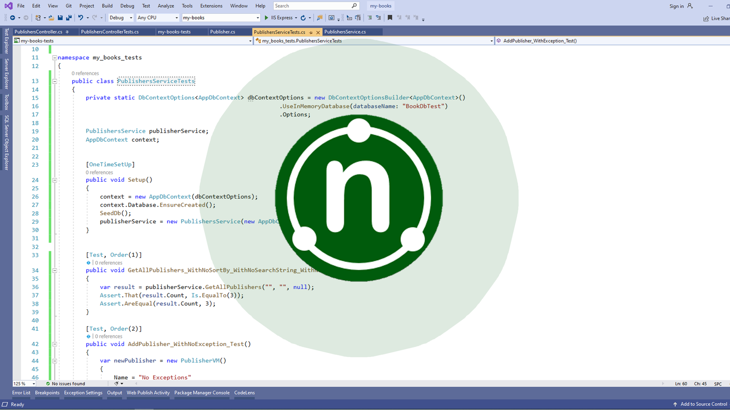Click the Live Share icon
The image size is (730, 410).
pyautogui.click(x=706, y=19)
